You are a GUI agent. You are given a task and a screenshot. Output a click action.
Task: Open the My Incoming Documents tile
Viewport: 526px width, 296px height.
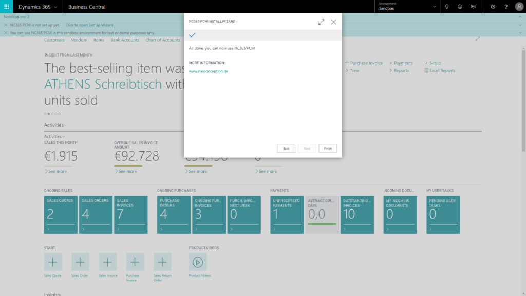[x=400, y=215]
